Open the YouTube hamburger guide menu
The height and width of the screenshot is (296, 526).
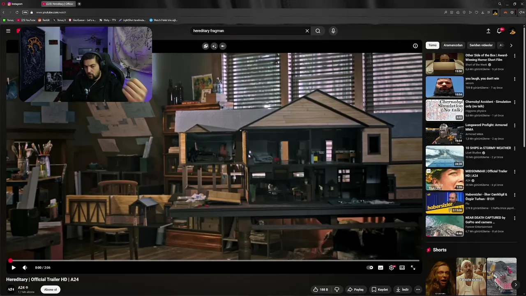(8, 31)
